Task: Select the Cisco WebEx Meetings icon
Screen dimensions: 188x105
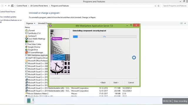Action: (26, 39)
